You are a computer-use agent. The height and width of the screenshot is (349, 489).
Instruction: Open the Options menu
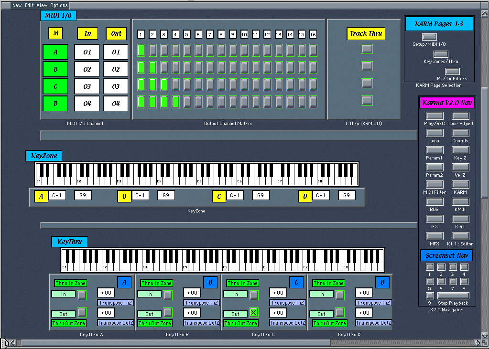point(59,5)
